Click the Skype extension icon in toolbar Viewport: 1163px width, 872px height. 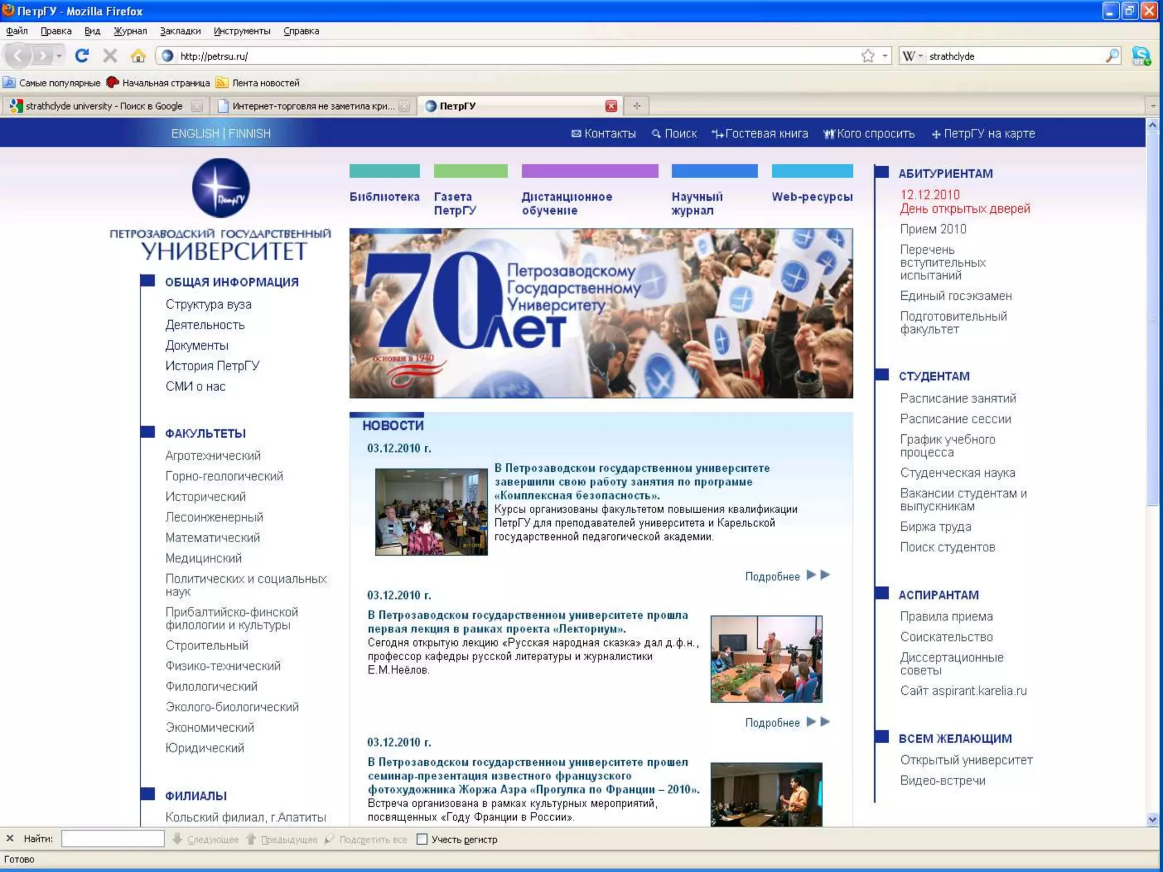1141,56
